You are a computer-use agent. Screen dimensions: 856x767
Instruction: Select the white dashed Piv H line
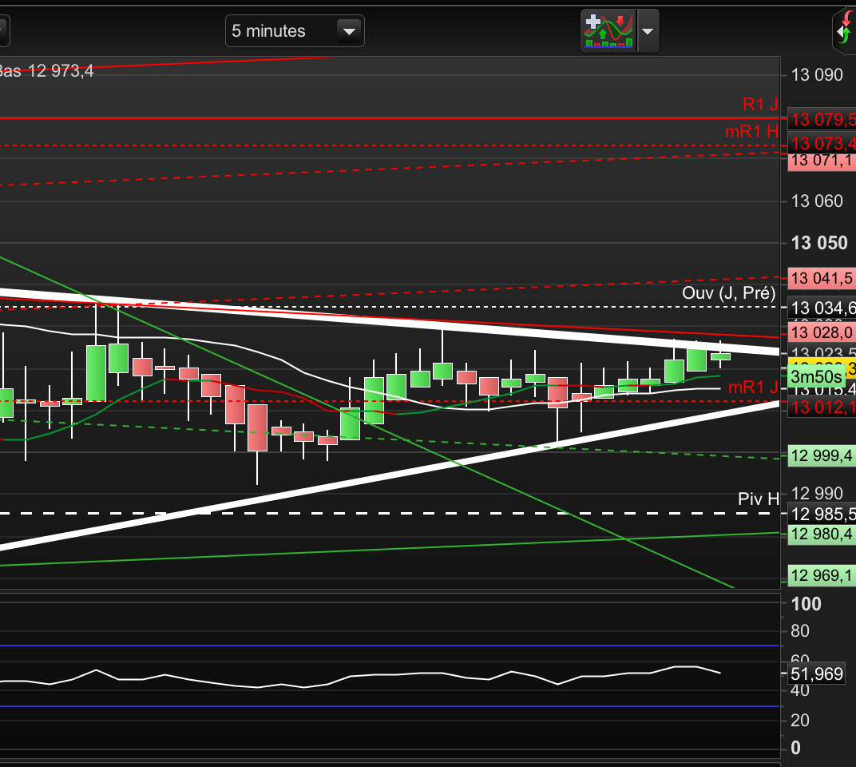[390, 514]
